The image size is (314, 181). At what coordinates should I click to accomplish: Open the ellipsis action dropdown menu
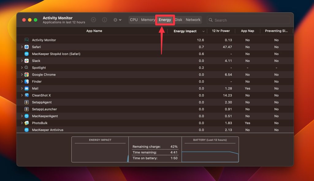(x=117, y=20)
